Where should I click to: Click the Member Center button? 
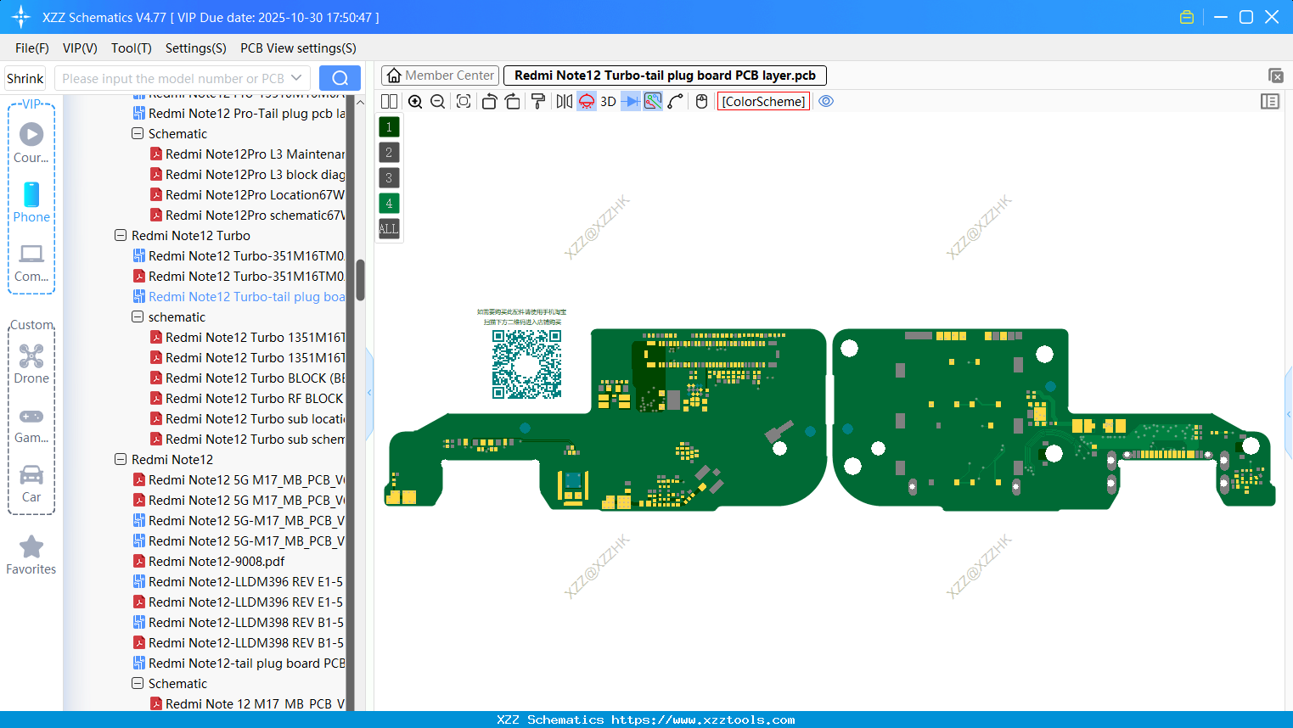pyautogui.click(x=440, y=75)
